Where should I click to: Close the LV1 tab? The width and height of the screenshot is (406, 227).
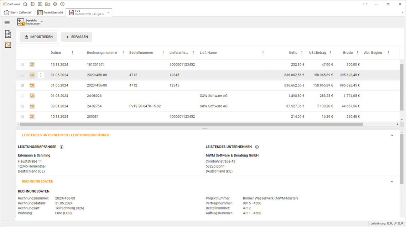click(x=109, y=13)
